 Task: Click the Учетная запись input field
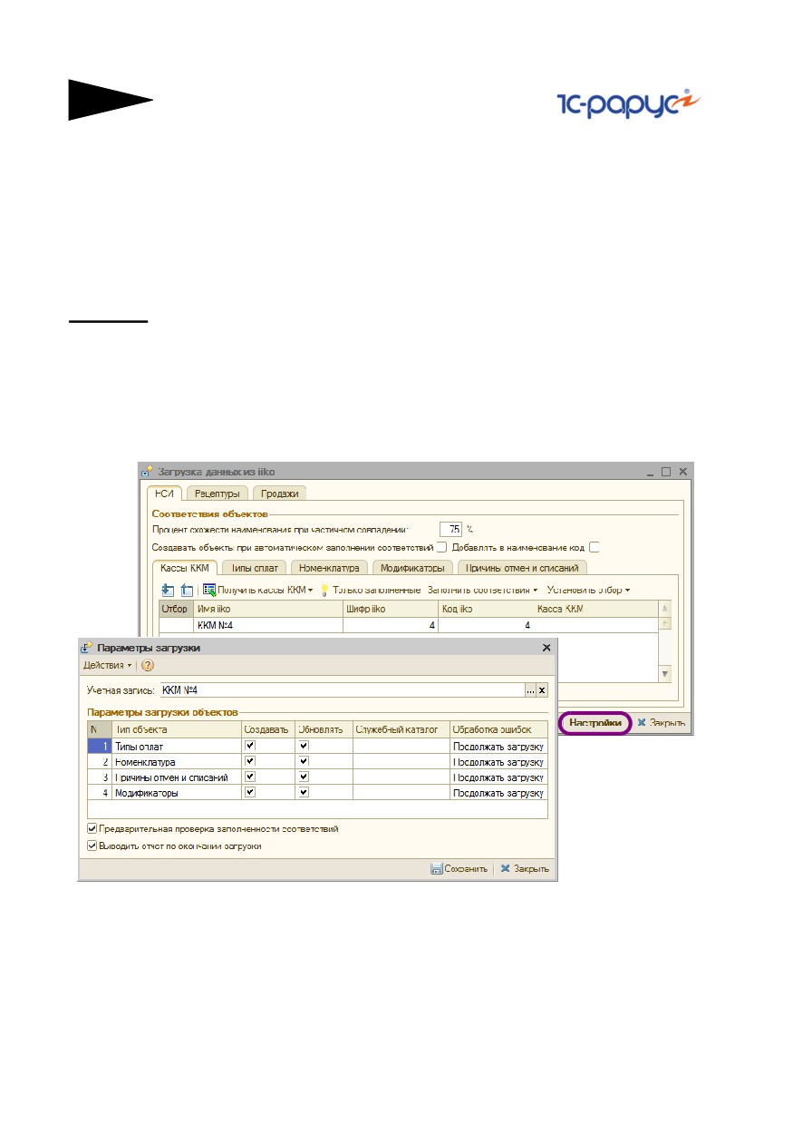point(342,690)
